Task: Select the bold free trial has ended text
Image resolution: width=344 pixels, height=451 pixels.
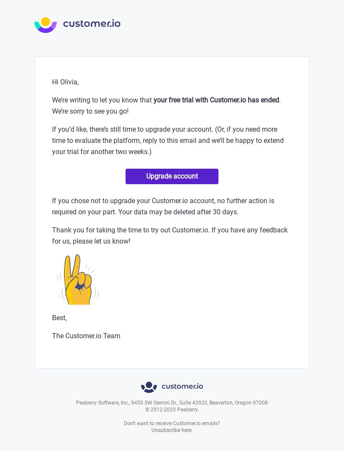Action: point(216,100)
